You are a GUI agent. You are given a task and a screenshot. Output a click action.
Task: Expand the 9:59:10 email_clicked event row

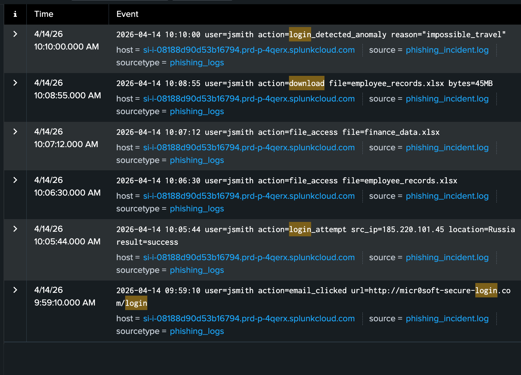pyautogui.click(x=15, y=290)
